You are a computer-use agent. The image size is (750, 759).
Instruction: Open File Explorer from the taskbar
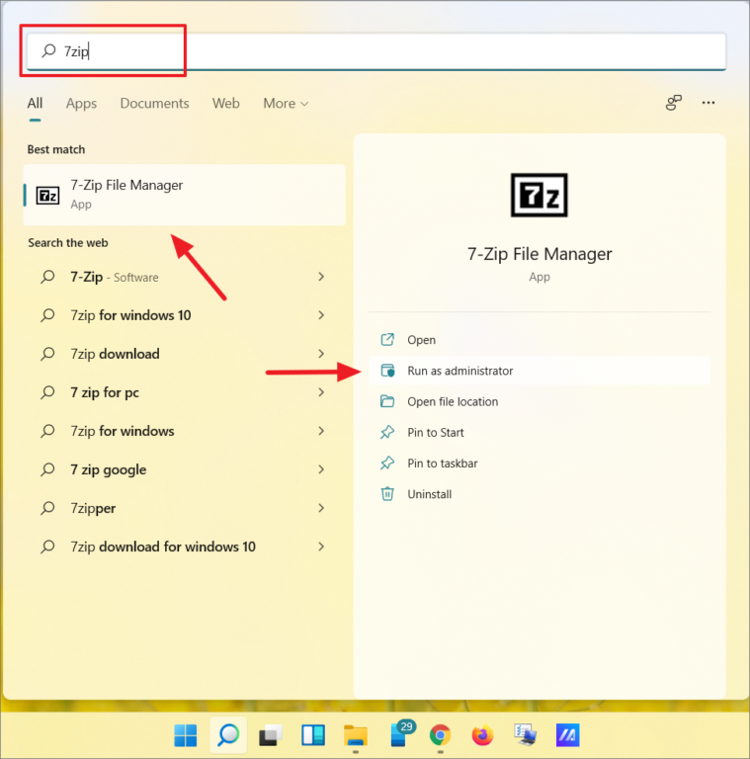tap(356, 735)
